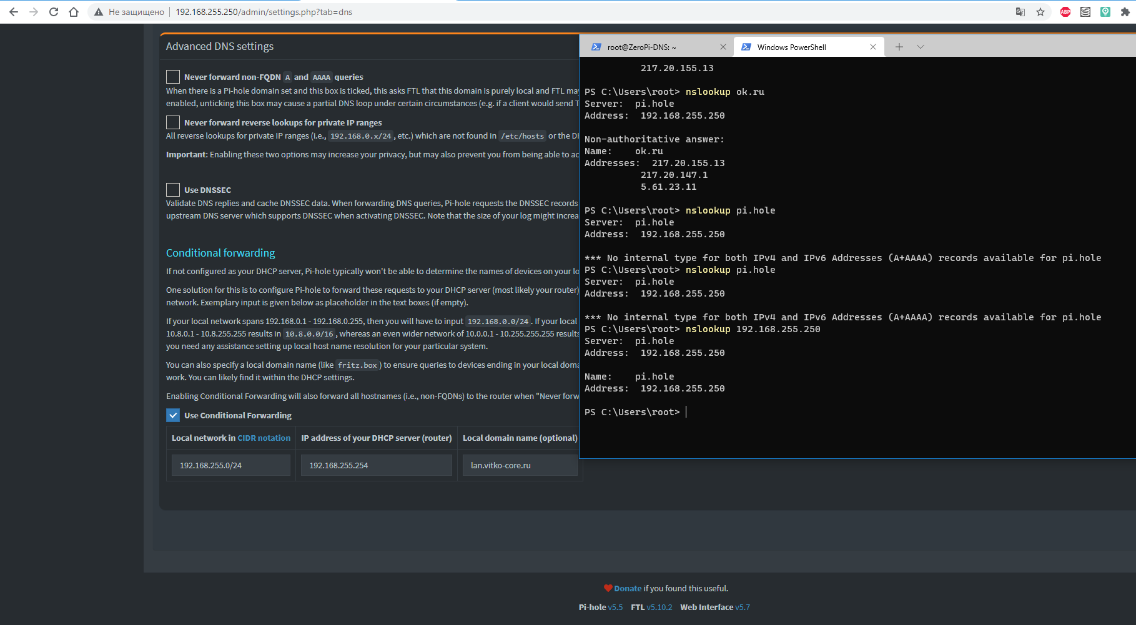Enable Never forward non-FQDN queries checkbox
The height and width of the screenshot is (625, 1136).
(173, 77)
